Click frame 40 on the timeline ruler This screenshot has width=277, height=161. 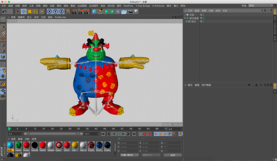[x=96, y=129]
